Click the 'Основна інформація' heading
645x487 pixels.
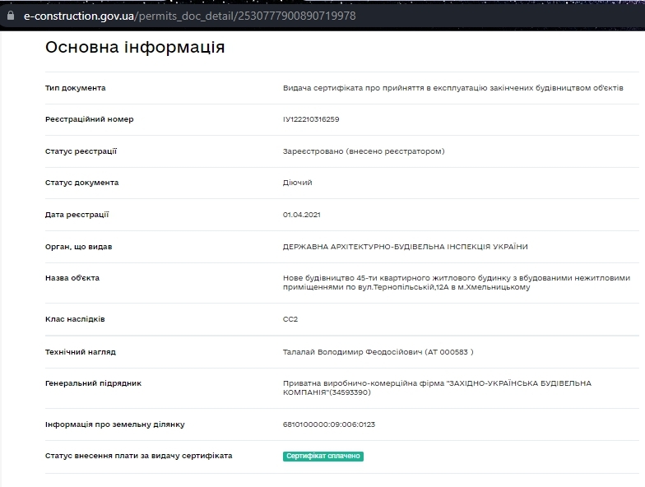pyautogui.click(x=135, y=47)
